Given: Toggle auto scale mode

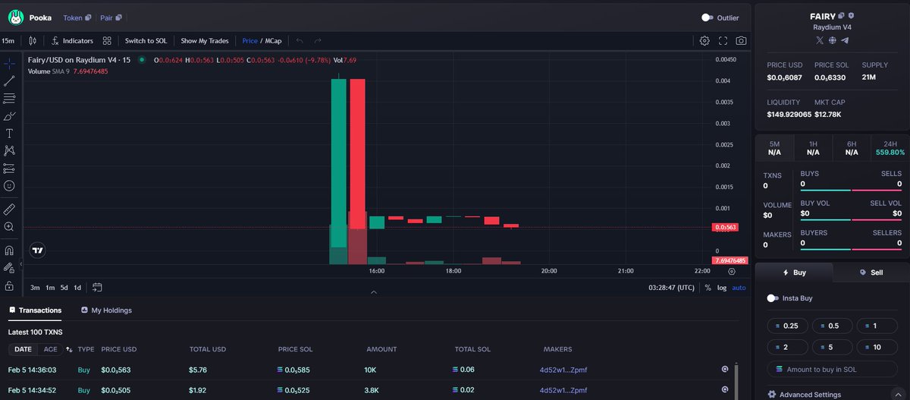Looking at the screenshot, I should (x=739, y=288).
